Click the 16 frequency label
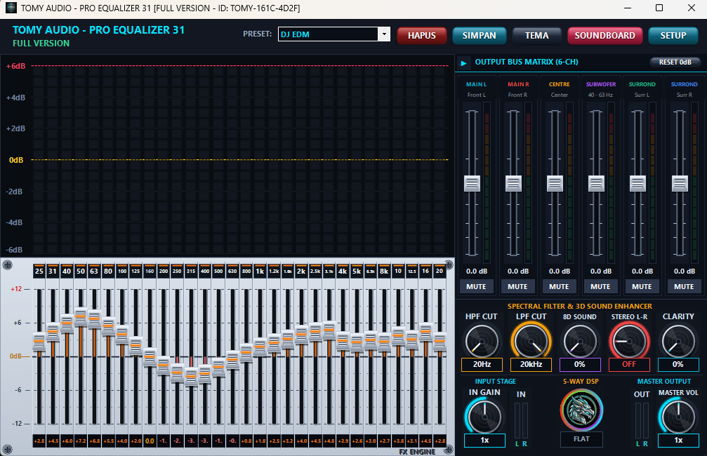The width and height of the screenshot is (707, 456). click(x=425, y=271)
